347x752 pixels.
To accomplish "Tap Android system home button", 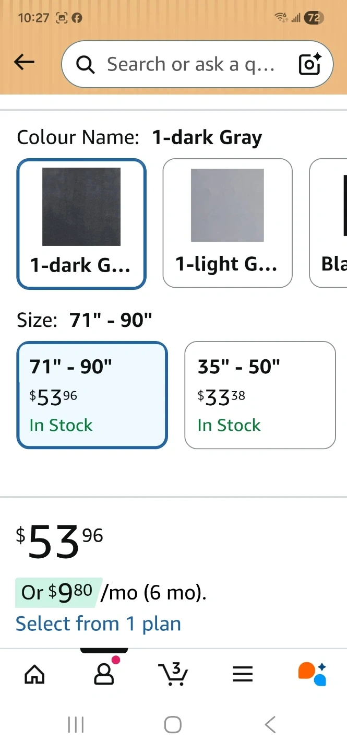I will pyautogui.click(x=173, y=724).
